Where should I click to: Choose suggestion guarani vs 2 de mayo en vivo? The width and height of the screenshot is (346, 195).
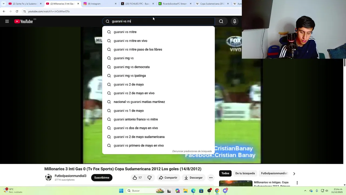pos(158,93)
